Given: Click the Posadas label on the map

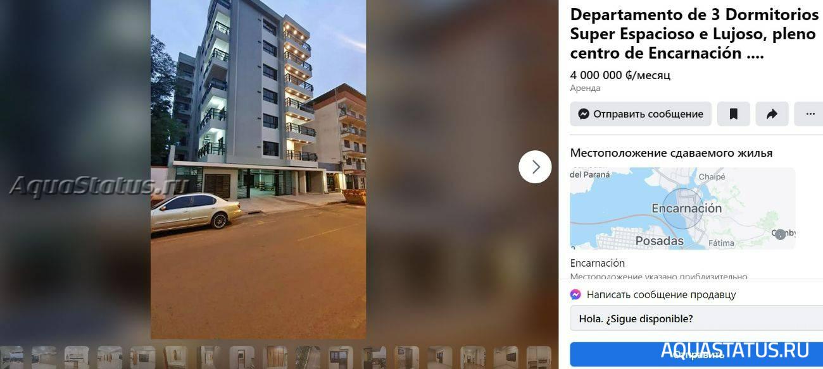Looking at the screenshot, I should click(x=660, y=241).
